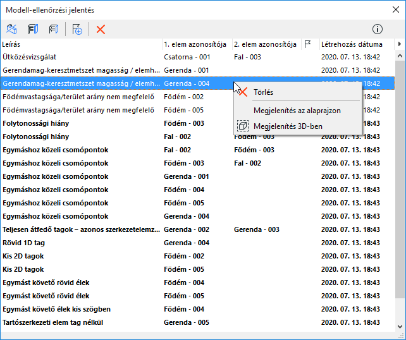Select Egymáshoz közeli csomópontok Födém - 003 row

[198, 163]
